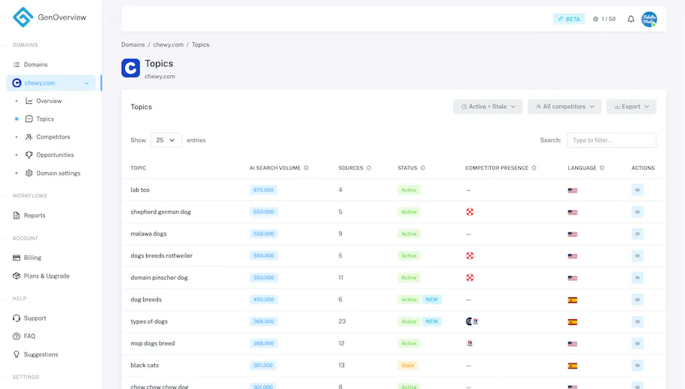Open Competitors page in sidebar
This screenshot has height=389, width=685.
tap(53, 137)
